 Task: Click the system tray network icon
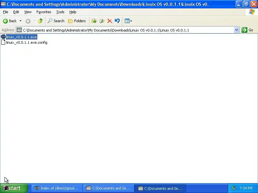tap(234, 188)
